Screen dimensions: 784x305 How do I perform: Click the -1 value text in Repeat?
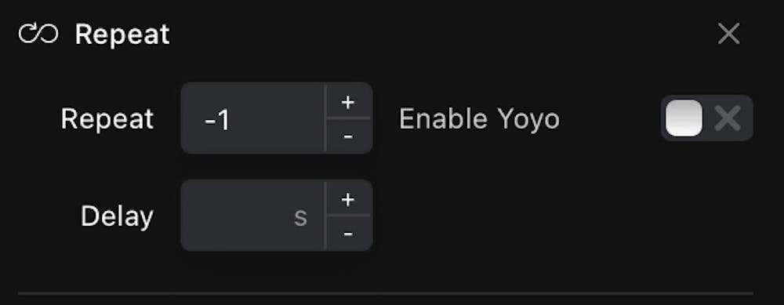[x=217, y=120]
